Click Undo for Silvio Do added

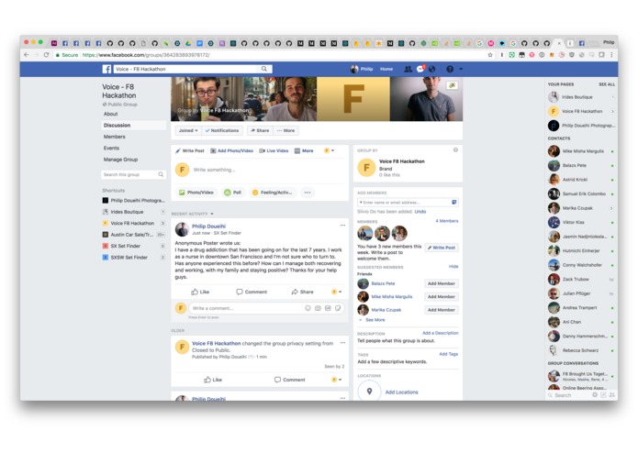[420, 212]
